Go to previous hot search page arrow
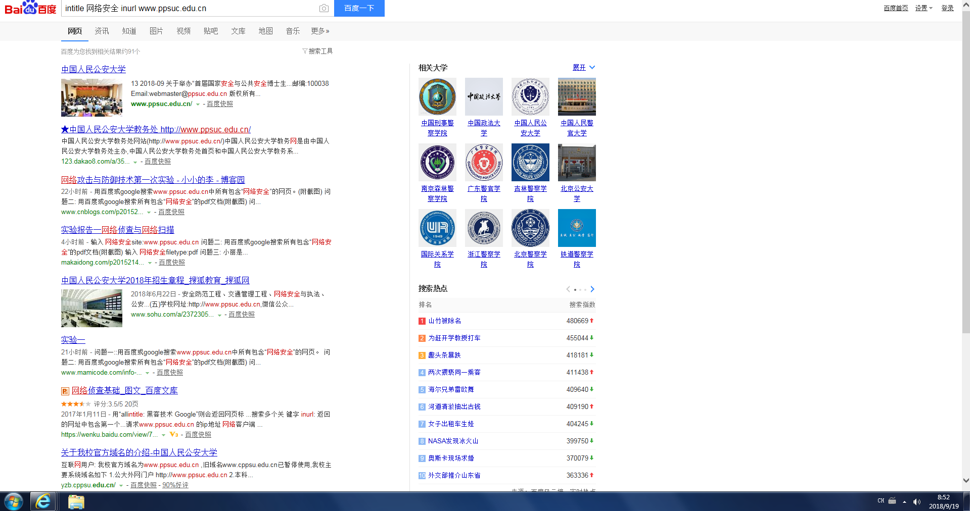970x511 pixels. coord(568,289)
